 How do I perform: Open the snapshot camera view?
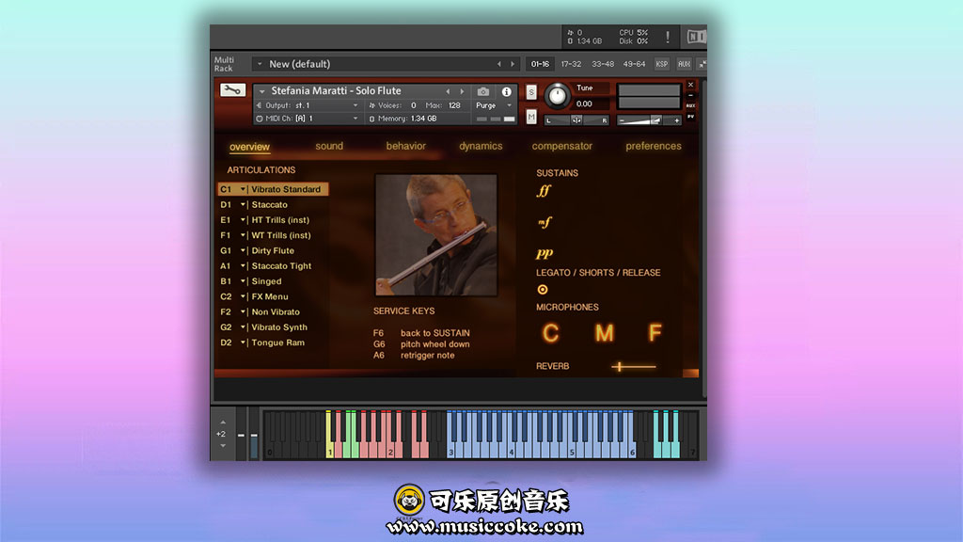483,91
